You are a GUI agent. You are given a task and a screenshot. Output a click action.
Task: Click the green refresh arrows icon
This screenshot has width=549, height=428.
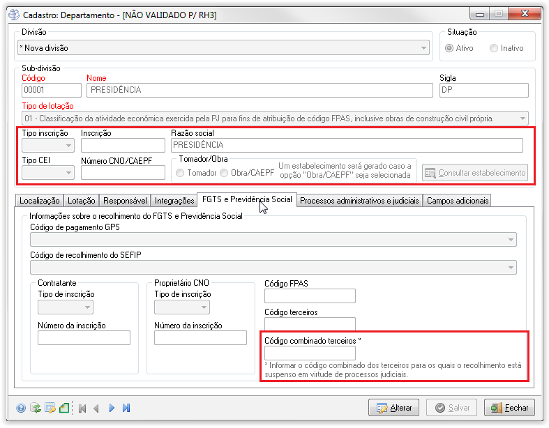36,408
